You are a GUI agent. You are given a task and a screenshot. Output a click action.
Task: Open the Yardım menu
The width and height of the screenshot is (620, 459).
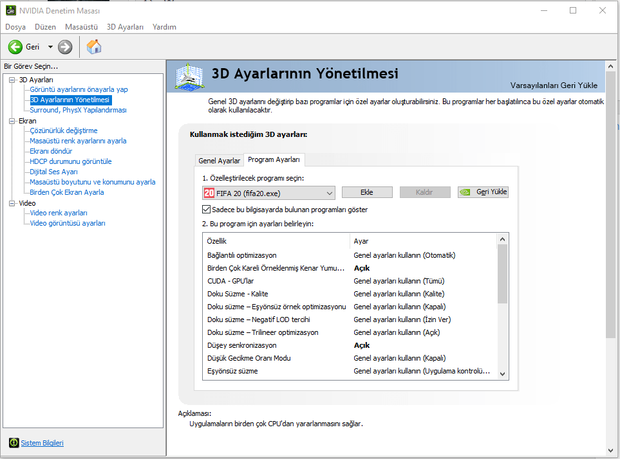coord(164,27)
